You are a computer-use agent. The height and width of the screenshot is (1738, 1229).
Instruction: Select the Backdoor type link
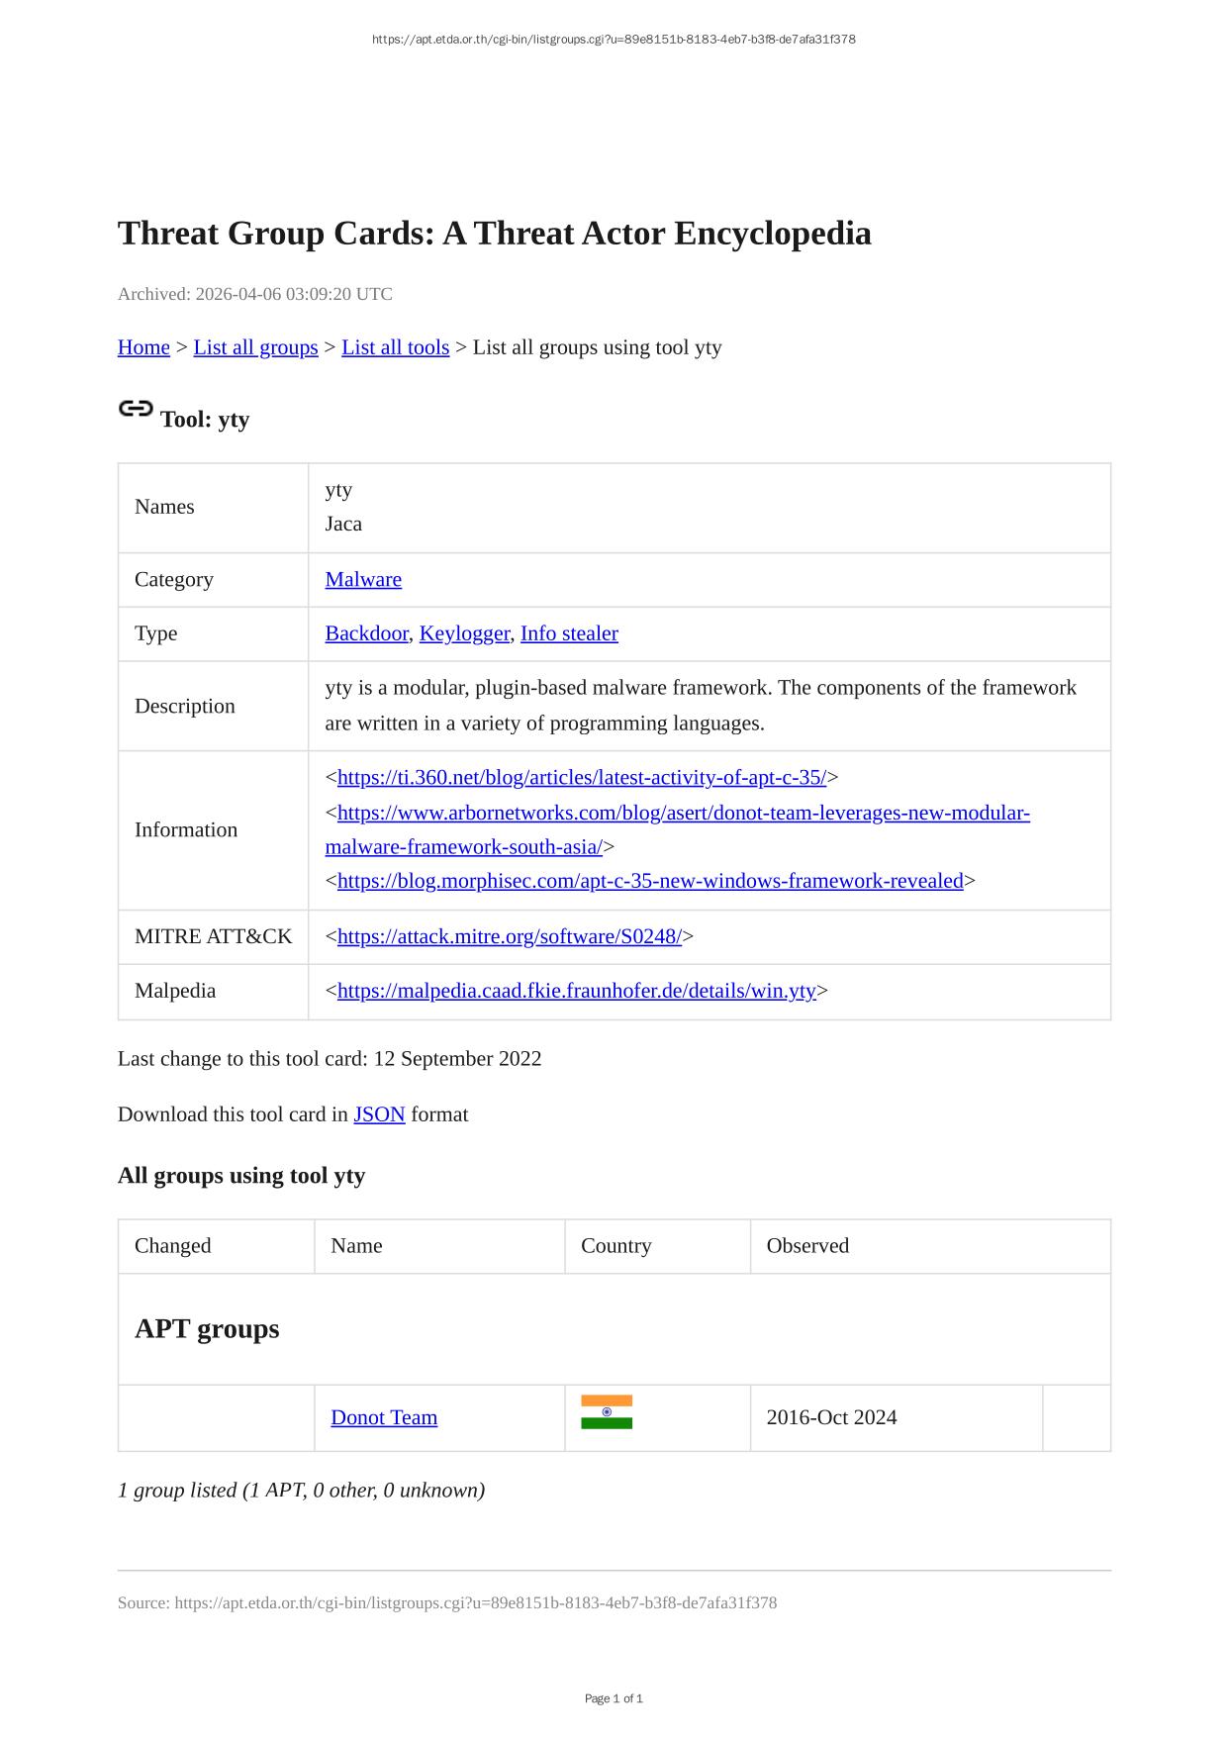[366, 633]
